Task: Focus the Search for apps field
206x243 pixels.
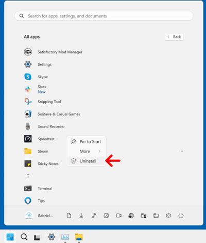Action: tap(104, 16)
